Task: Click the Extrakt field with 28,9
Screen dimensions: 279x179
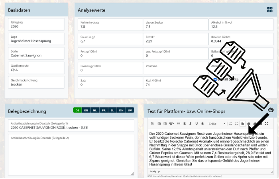Action: 176,39
